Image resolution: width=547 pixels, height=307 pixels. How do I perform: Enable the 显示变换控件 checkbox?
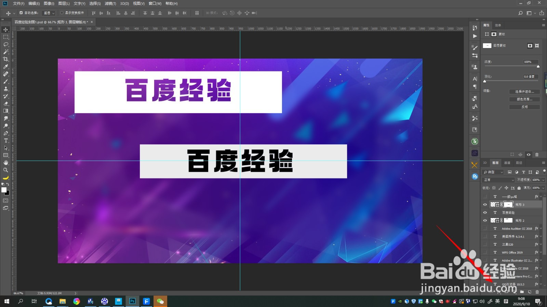click(x=62, y=13)
